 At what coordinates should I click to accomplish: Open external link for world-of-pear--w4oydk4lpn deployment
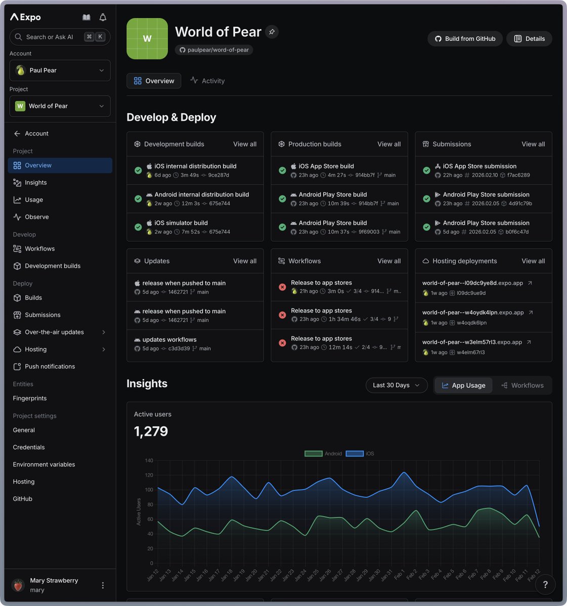point(531,313)
